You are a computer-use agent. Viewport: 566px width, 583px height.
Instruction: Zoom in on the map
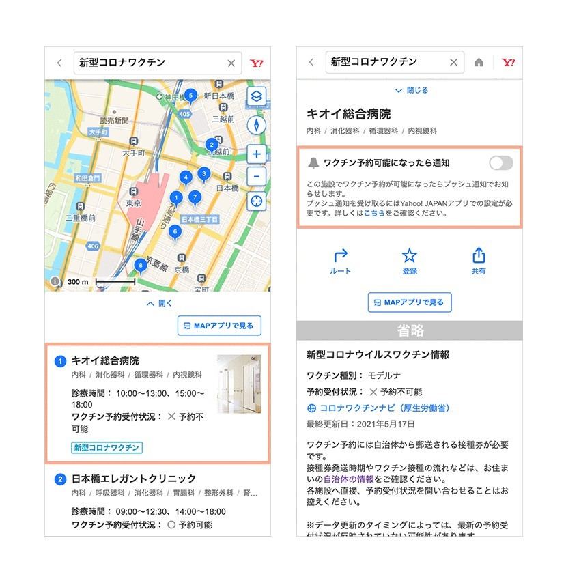(x=257, y=154)
